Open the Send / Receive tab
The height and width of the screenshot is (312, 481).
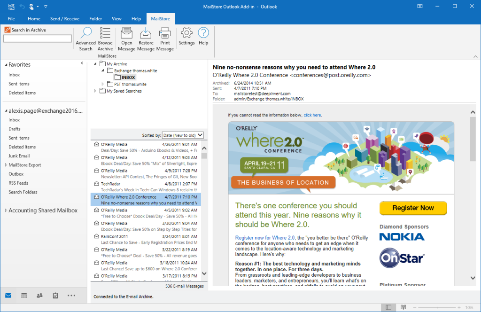(x=65, y=18)
